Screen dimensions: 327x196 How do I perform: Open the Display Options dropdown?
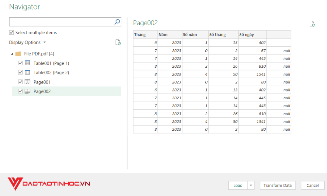[x=45, y=42]
